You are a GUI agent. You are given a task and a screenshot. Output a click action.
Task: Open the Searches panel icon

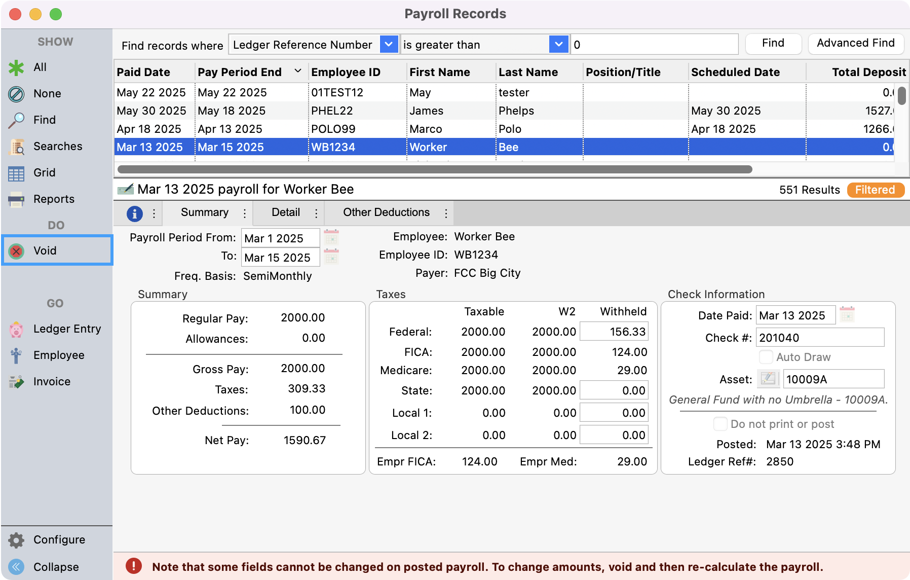click(x=17, y=146)
